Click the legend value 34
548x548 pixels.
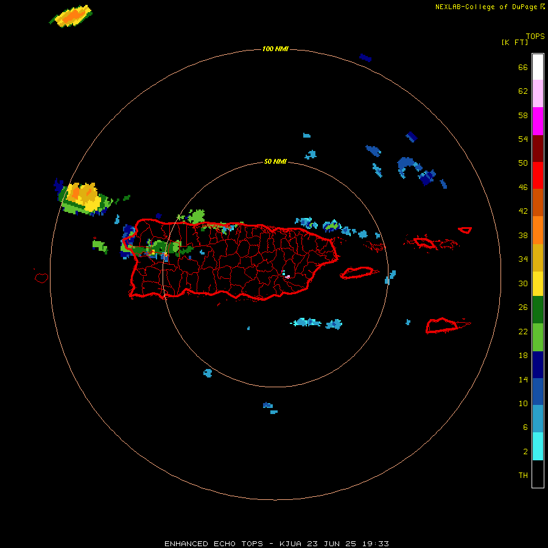(523, 259)
